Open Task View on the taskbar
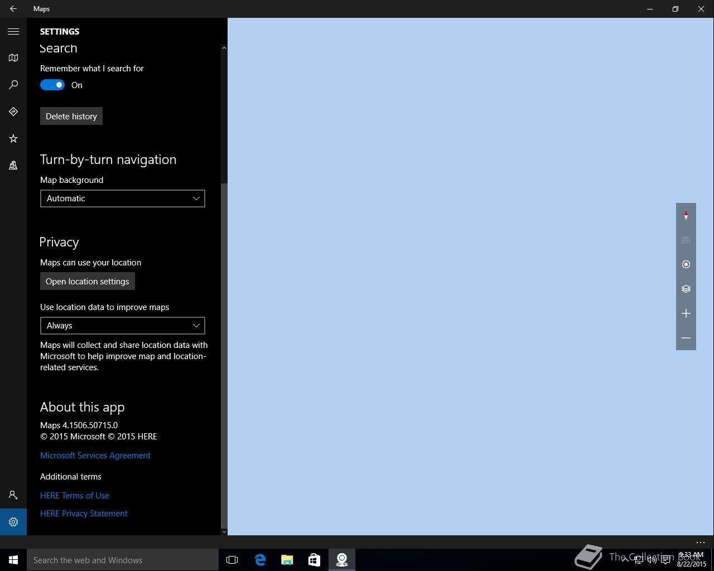Image resolution: width=714 pixels, height=571 pixels. click(232, 560)
